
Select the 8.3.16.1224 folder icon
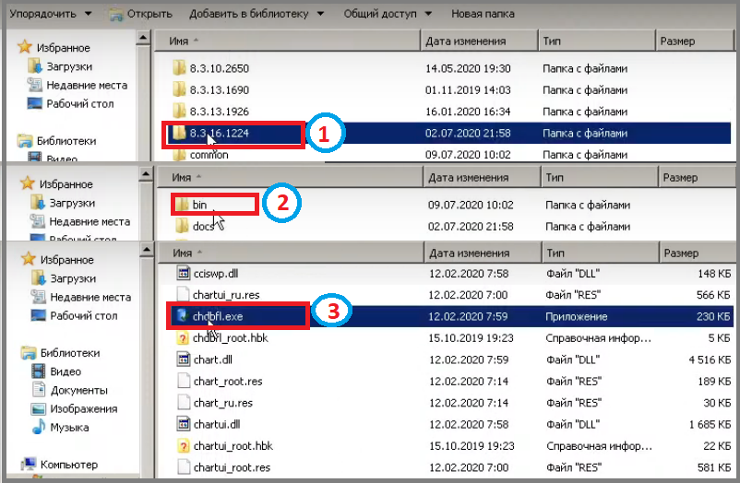[179, 133]
